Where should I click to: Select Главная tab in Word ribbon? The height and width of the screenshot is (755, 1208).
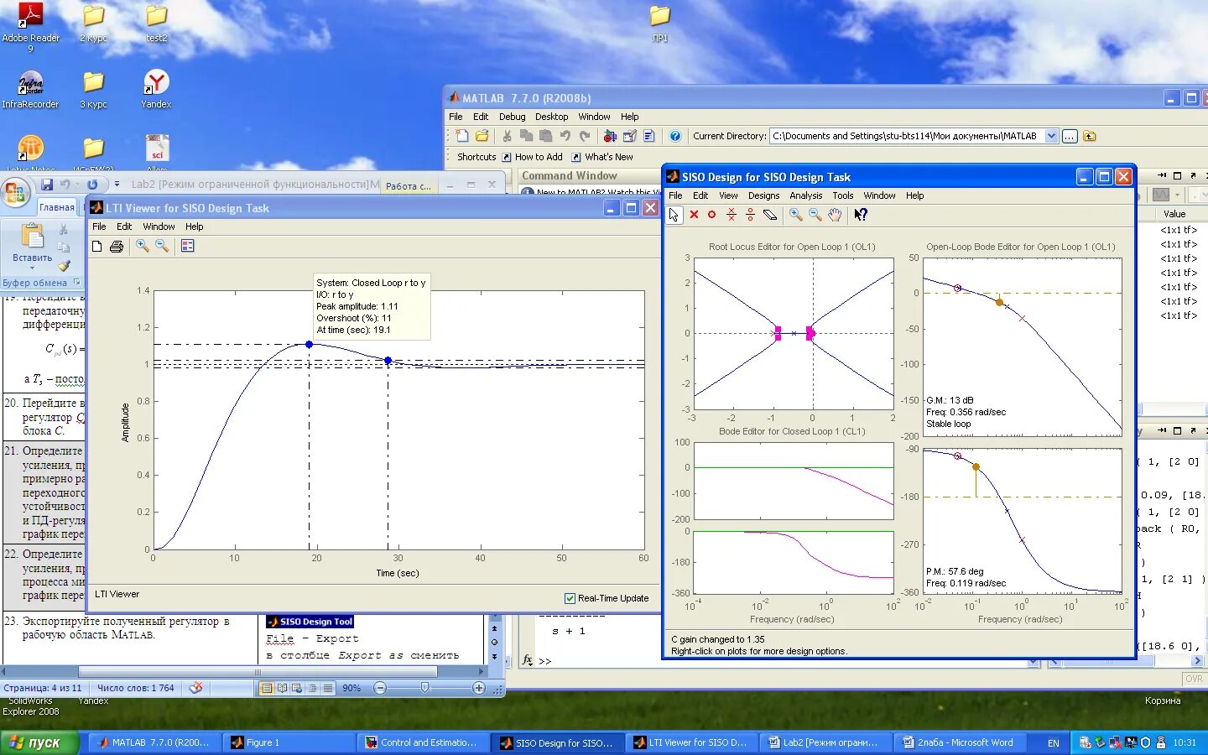[57, 207]
